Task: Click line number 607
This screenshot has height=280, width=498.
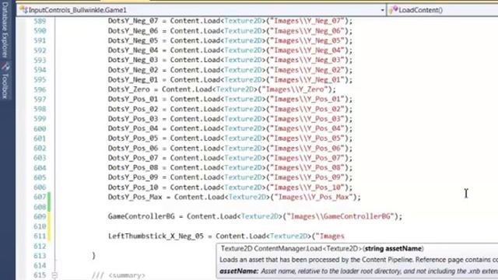Action: [40, 197]
